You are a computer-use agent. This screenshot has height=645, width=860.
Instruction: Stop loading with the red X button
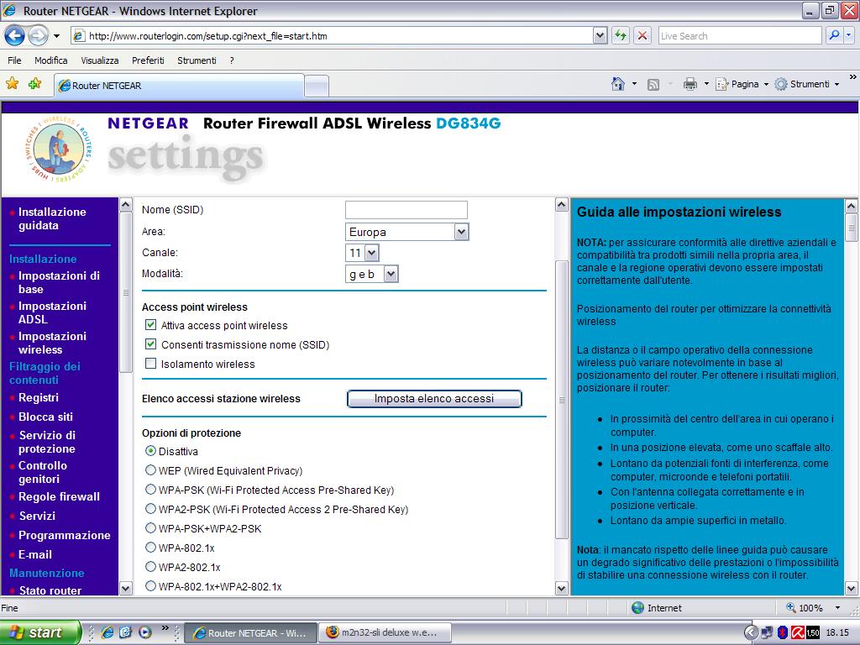point(642,36)
